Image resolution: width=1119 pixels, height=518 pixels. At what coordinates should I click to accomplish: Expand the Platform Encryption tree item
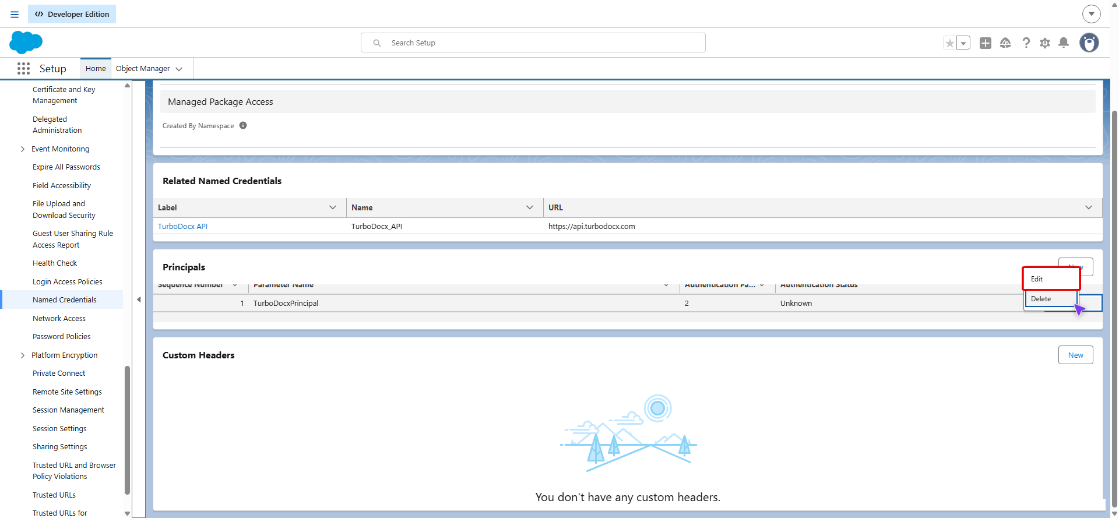point(22,355)
